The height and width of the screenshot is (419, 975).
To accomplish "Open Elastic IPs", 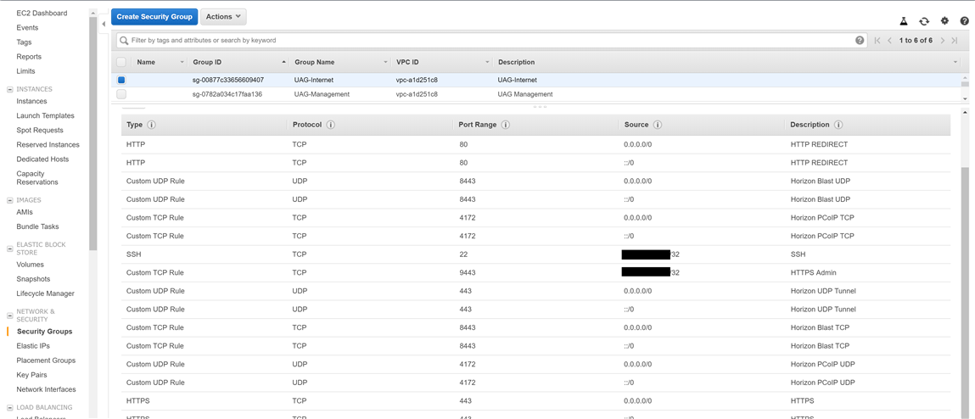I will point(33,346).
